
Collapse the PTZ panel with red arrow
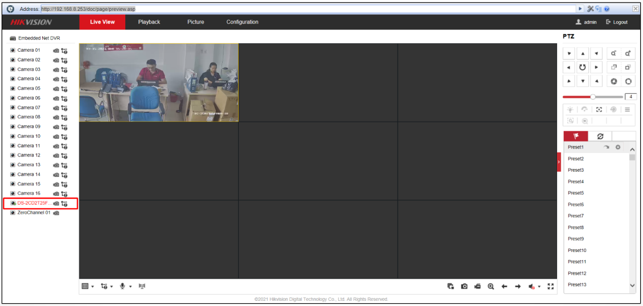(x=559, y=162)
